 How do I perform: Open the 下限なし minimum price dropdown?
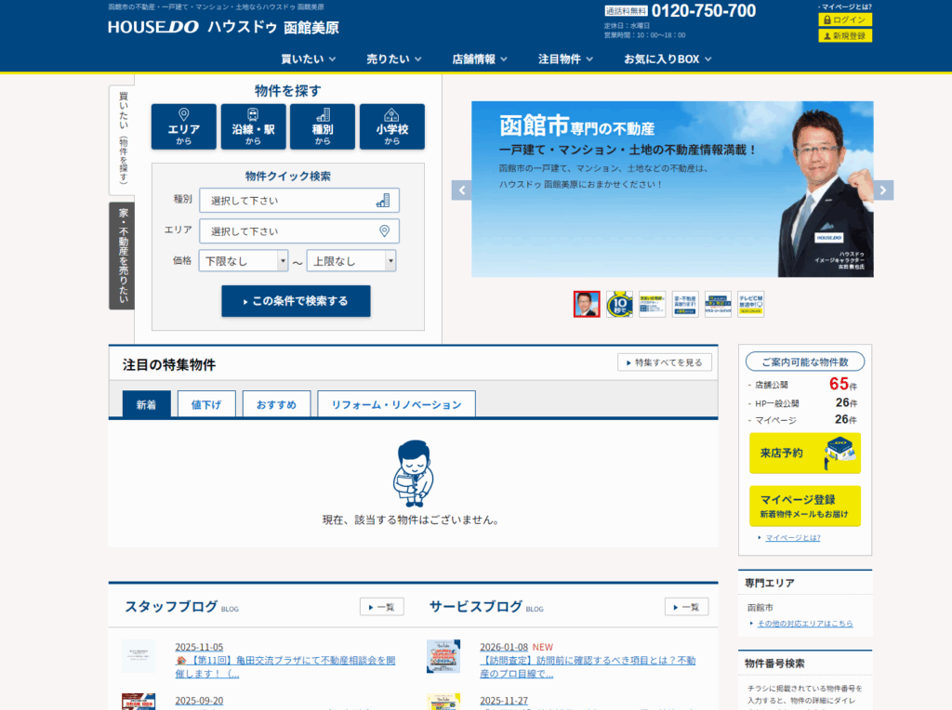(x=244, y=261)
